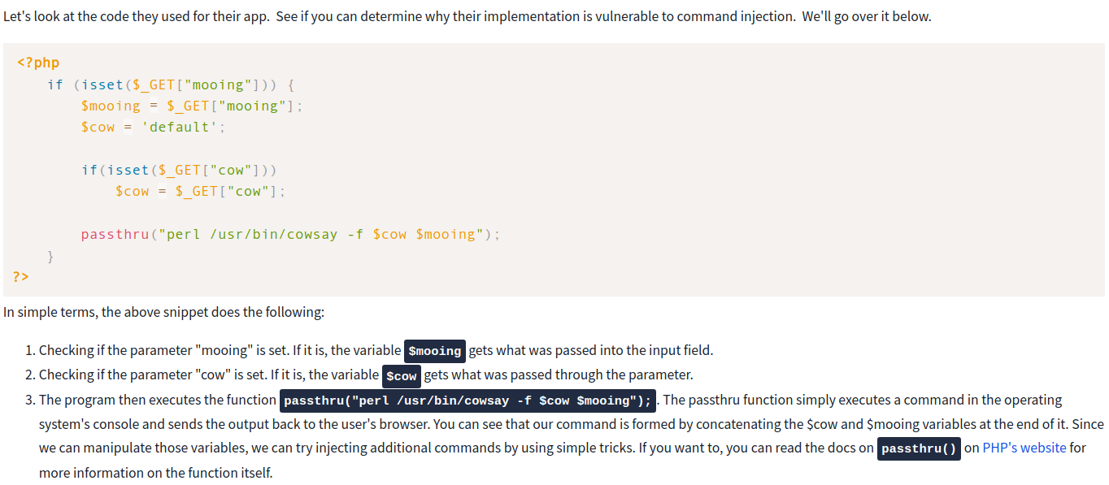Image resolution: width=1109 pixels, height=485 pixels.
Task: Click the 'default' string literal in code
Action: pos(179,127)
